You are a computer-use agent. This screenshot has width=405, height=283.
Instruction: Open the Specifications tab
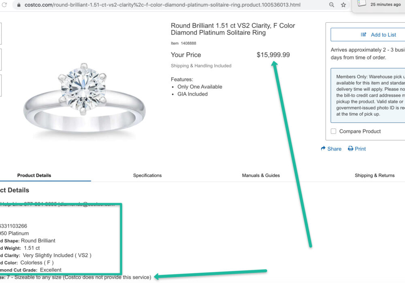pyautogui.click(x=147, y=175)
